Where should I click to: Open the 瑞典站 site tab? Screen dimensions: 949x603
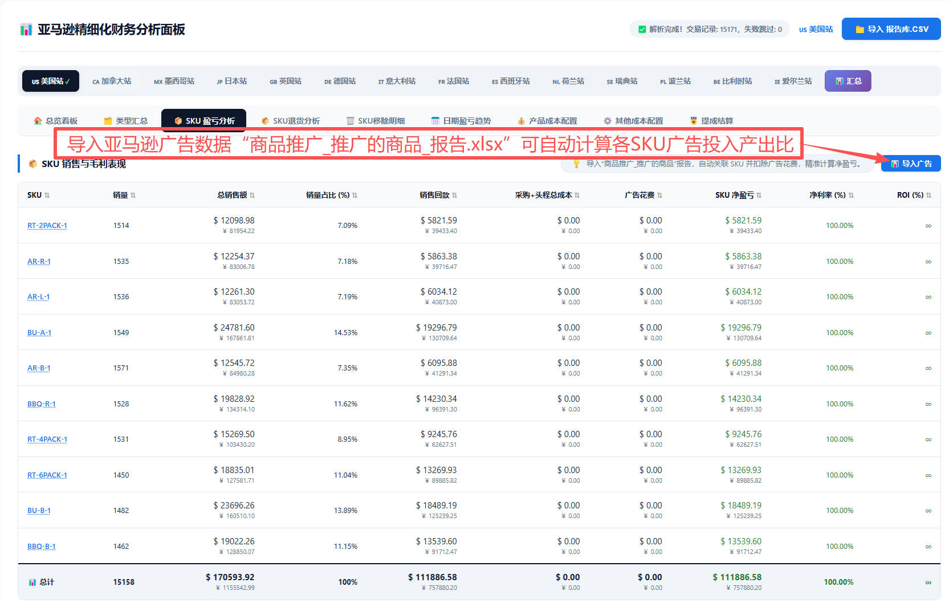[622, 81]
